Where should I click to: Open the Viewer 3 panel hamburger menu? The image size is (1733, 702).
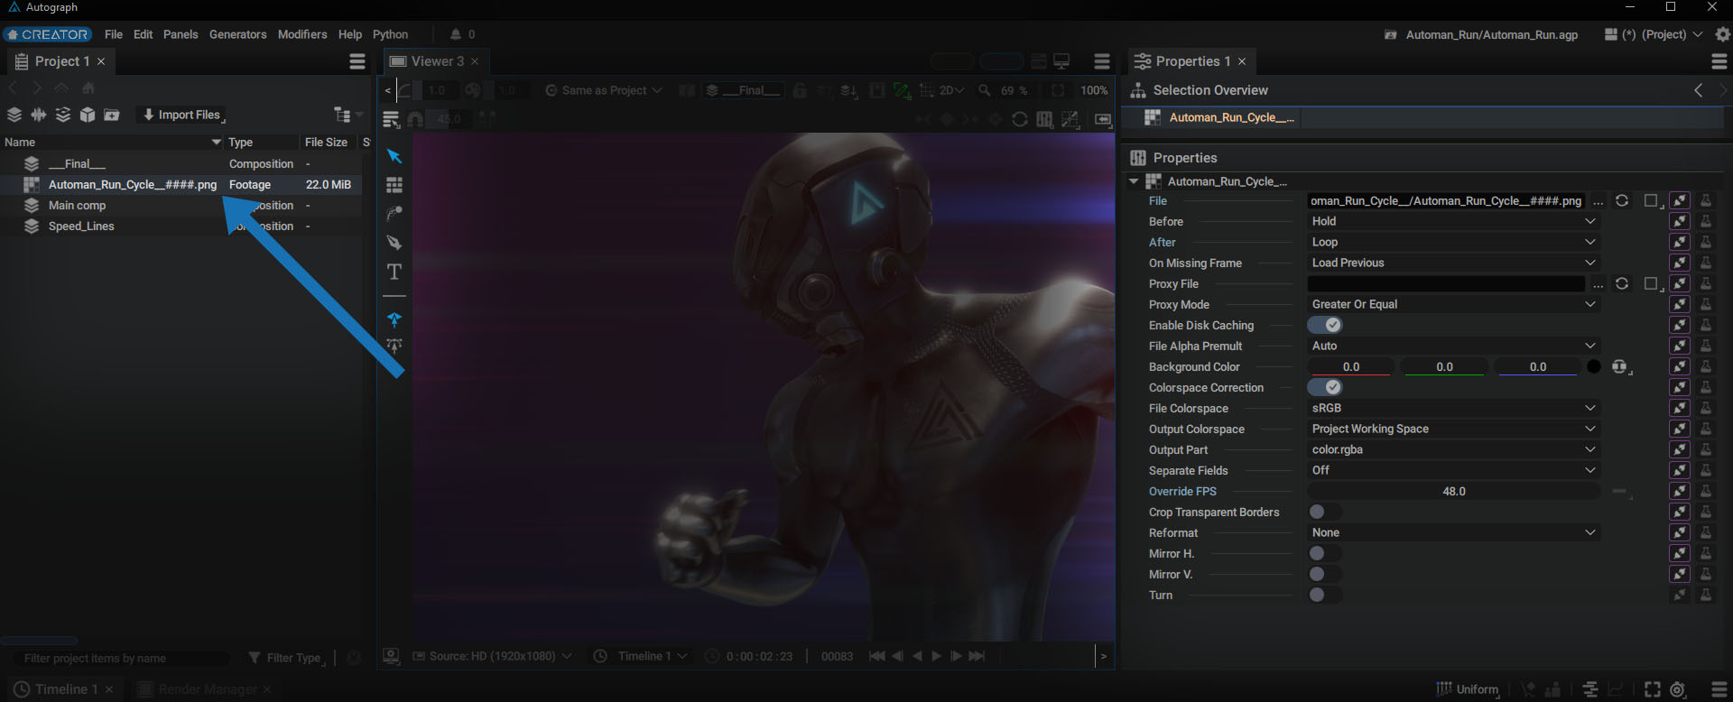pos(1102,61)
